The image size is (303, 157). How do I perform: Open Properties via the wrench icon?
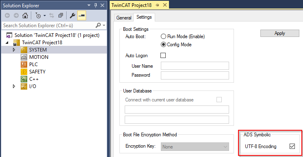[72, 15]
